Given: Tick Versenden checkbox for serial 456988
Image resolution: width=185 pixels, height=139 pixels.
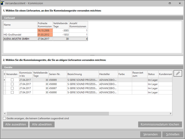Looking at the screenshot, I should [12, 84].
